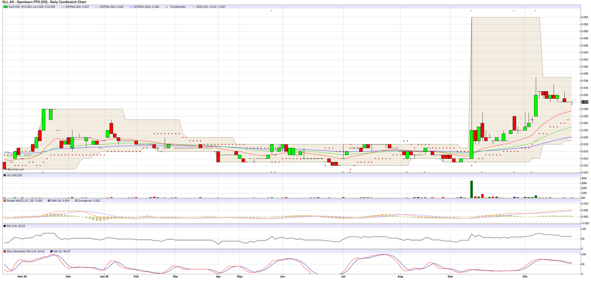Click the 0.044 price axis label
This screenshot has height=284, width=591.
click(x=584, y=52)
